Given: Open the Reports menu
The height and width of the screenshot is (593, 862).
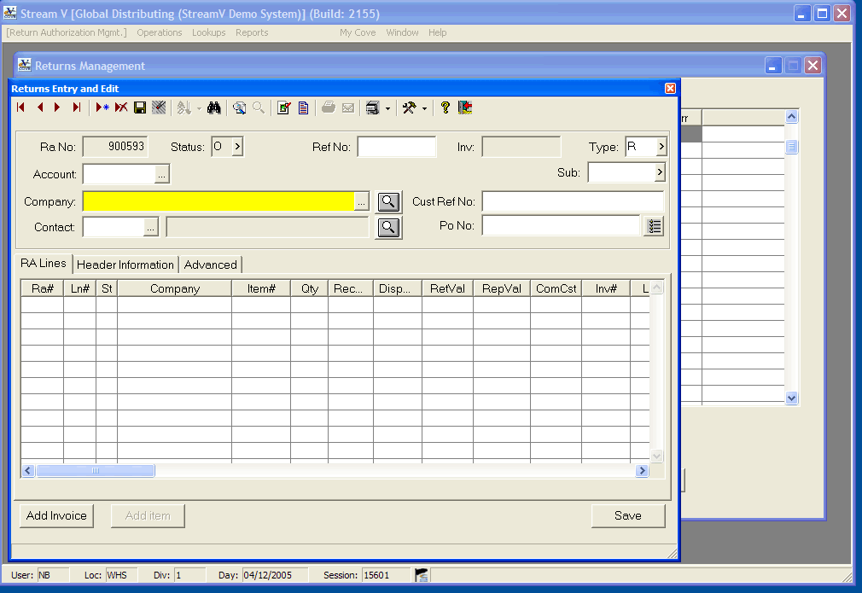Looking at the screenshot, I should tap(252, 32).
